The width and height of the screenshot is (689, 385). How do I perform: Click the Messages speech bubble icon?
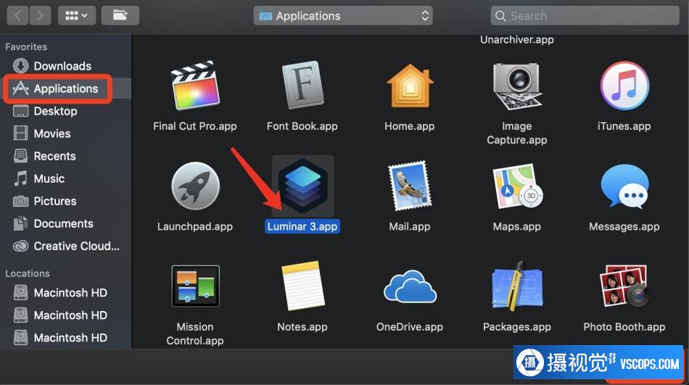coord(624,186)
